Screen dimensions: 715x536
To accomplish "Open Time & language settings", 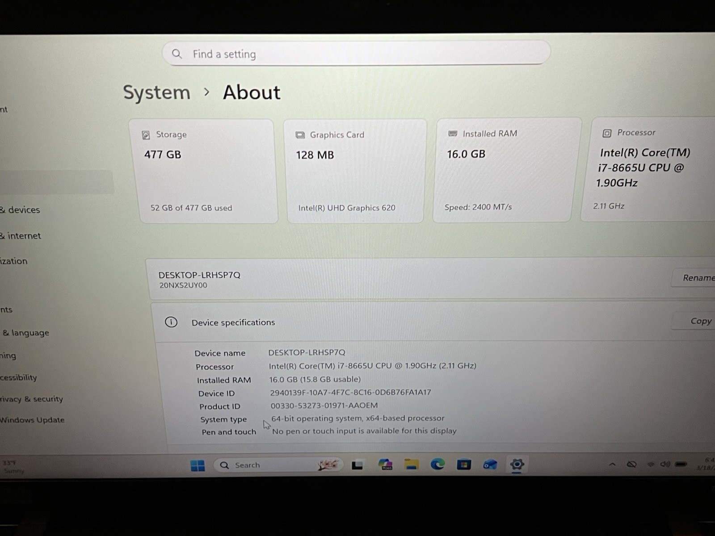I will 25,333.
